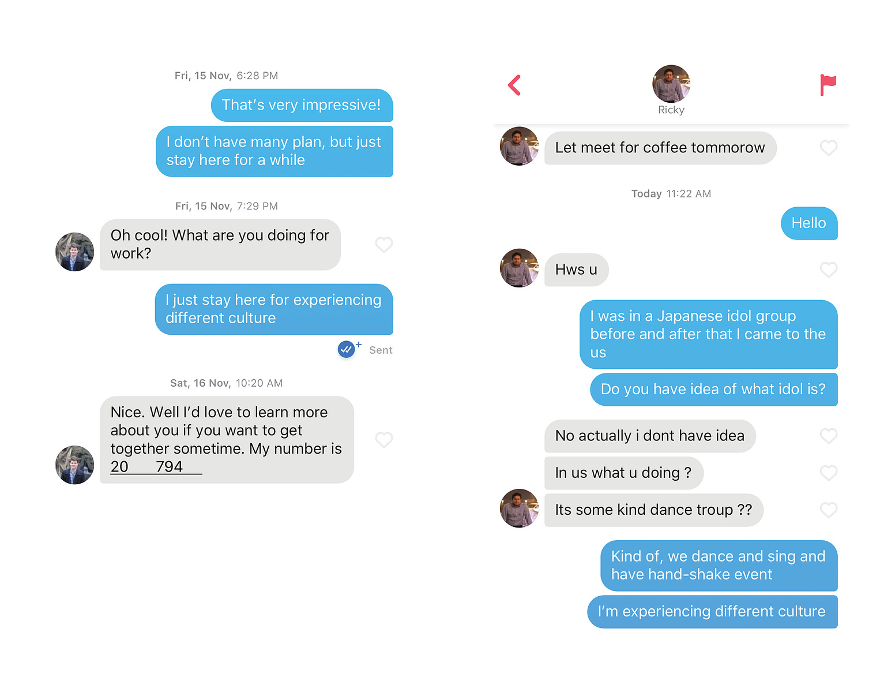895x692 pixels.
Task: Like the 'Let meet for coffee tommorow' message
Action: click(x=829, y=148)
